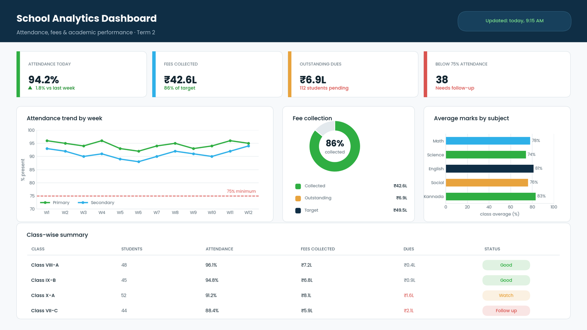587x330 pixels.
Task: Click the 86% collected donut center
Action: click(x=335, y=146)
